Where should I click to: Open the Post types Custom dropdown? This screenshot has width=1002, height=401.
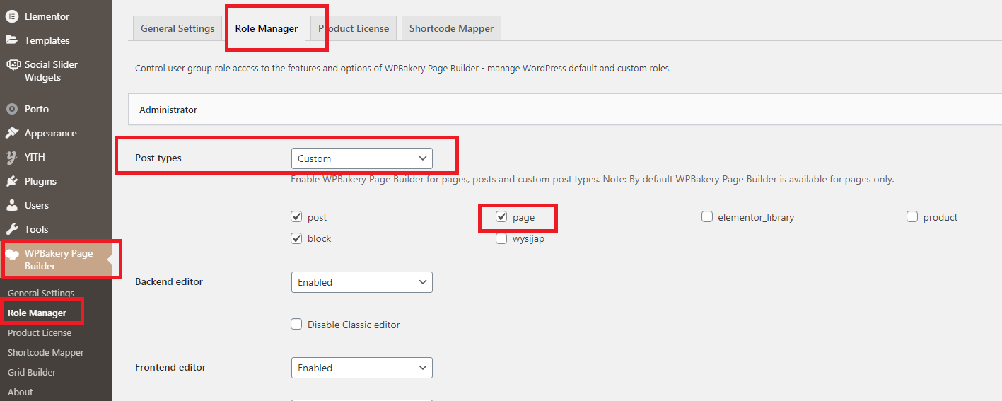click(x=362, y=158)
